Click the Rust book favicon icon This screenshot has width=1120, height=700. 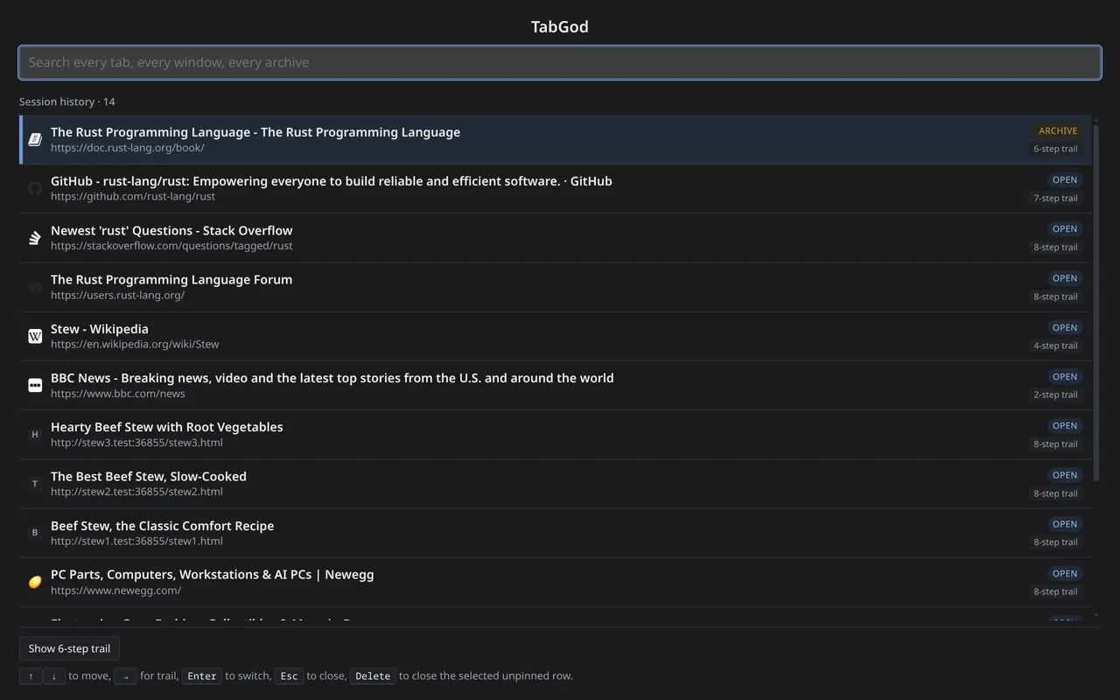35,139
